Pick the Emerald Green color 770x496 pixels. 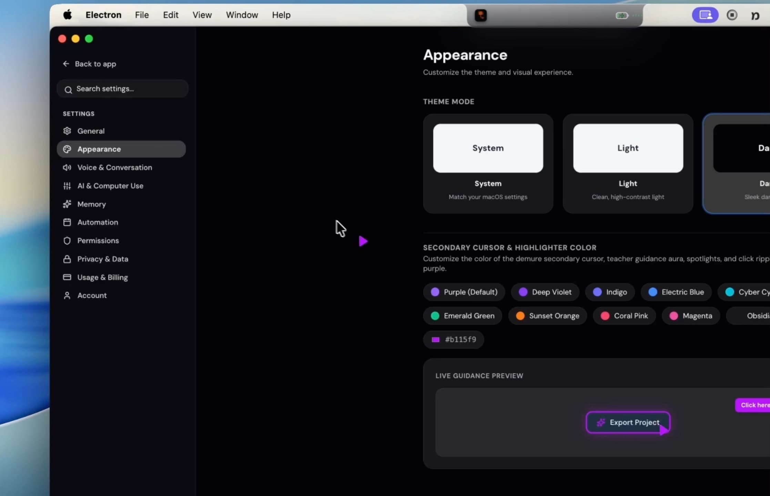tap(463, 316)
